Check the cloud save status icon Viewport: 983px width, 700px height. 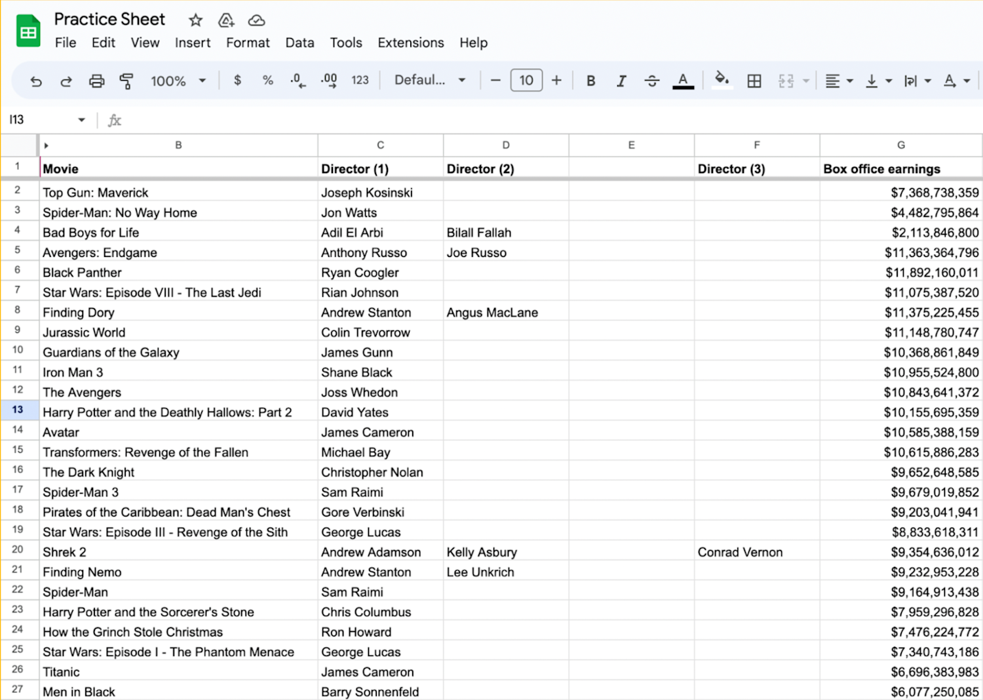(x=257, y=20)
